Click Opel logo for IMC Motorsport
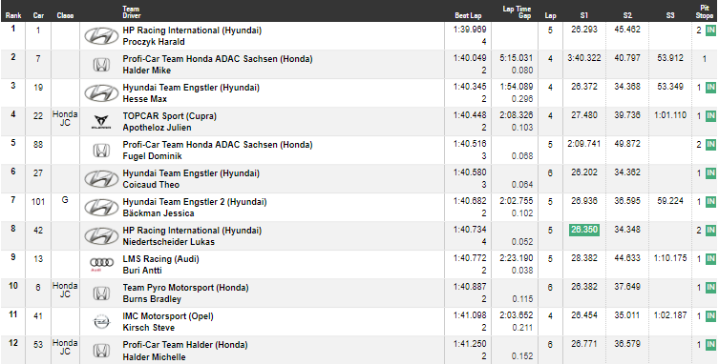 tap(101, 322)
